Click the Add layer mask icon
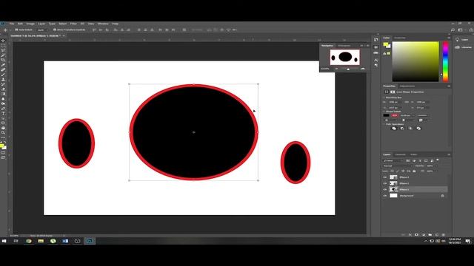Screen dimensions: 474x266 point(416,235)
